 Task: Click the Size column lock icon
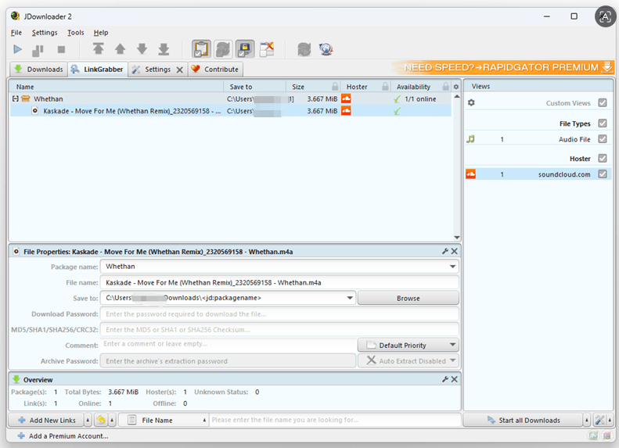pyautogui.click(x=335, y=86)
